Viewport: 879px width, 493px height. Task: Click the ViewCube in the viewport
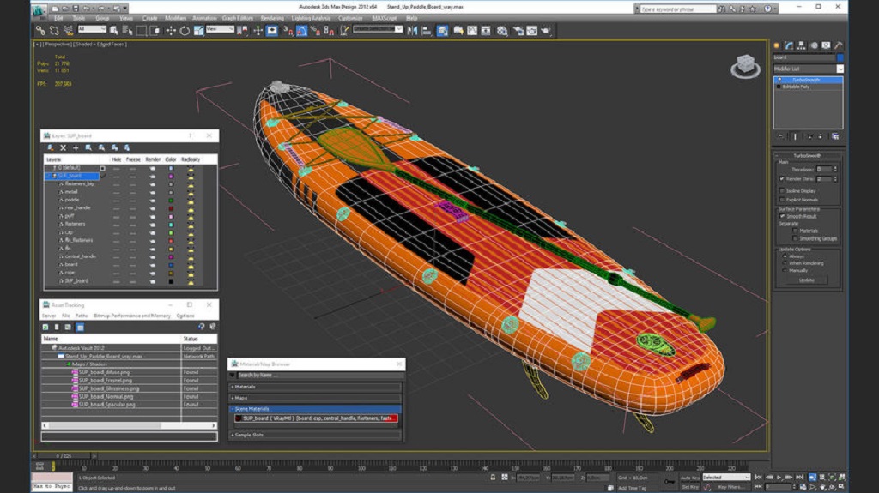coord(745,66)
